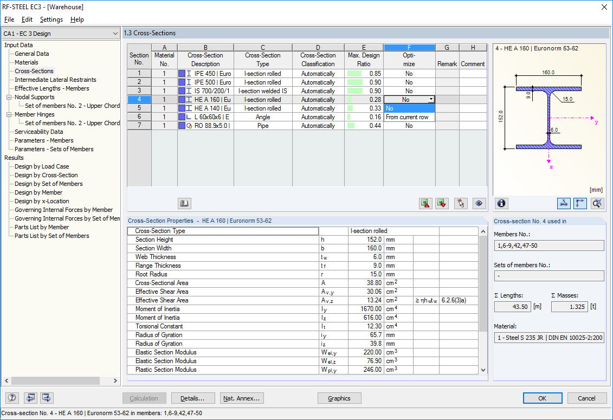Open cross-section info icon
The height and width of the screenshot is (420, 613).
tap(501, 203)
